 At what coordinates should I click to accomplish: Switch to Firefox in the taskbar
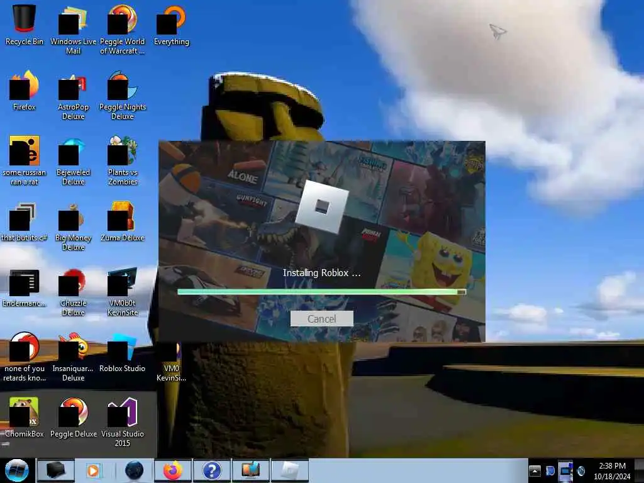(173, 470)
